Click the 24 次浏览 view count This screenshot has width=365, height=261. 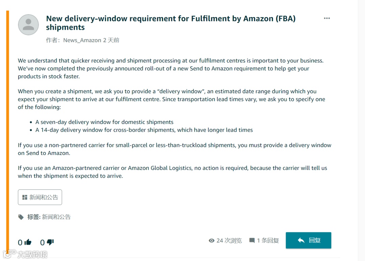229,240
